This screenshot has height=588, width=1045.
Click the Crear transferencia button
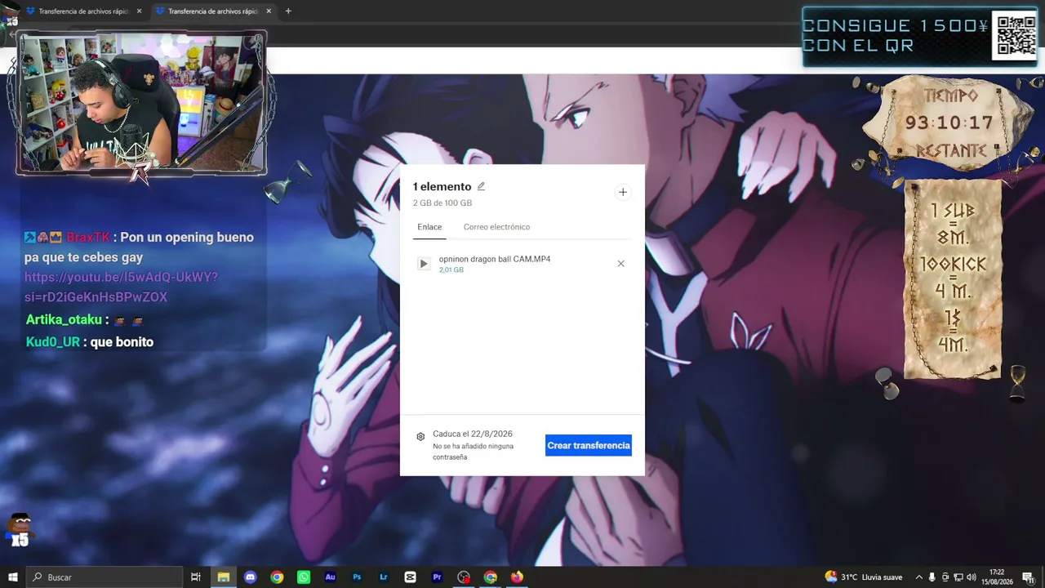tap(589, 445)
